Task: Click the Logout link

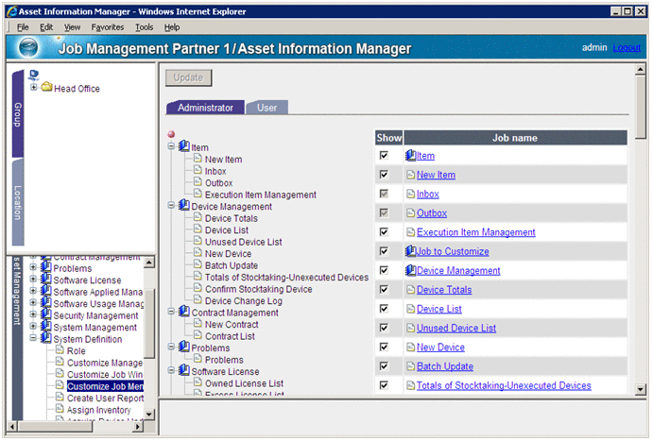Action: (x=626, y=48)
